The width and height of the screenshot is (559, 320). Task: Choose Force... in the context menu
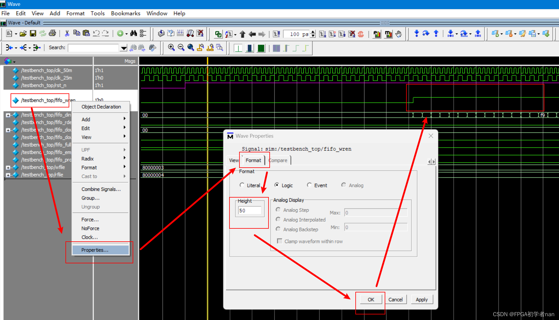pos(101,219)
